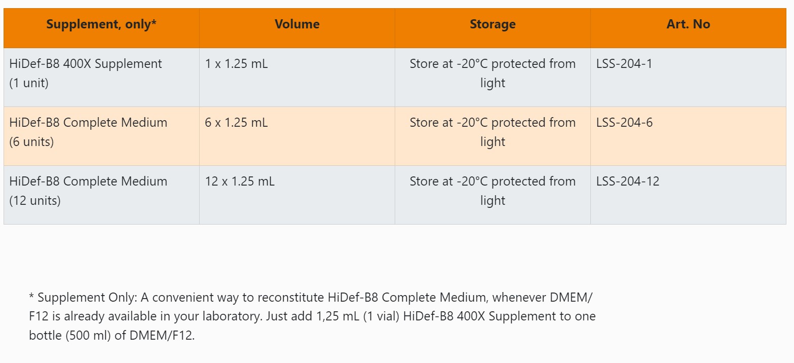This screenshot has height=363, width=794.
Task: Click the "(12 units)" text under Complete Medium
Action: 35,201
